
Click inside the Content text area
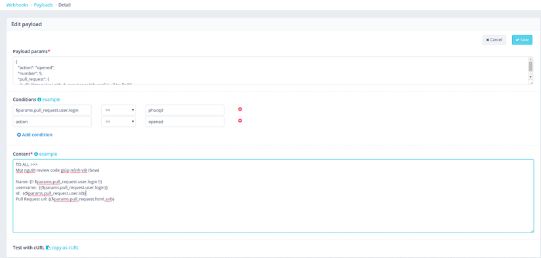pyautogui.click(x=273, y=196)
